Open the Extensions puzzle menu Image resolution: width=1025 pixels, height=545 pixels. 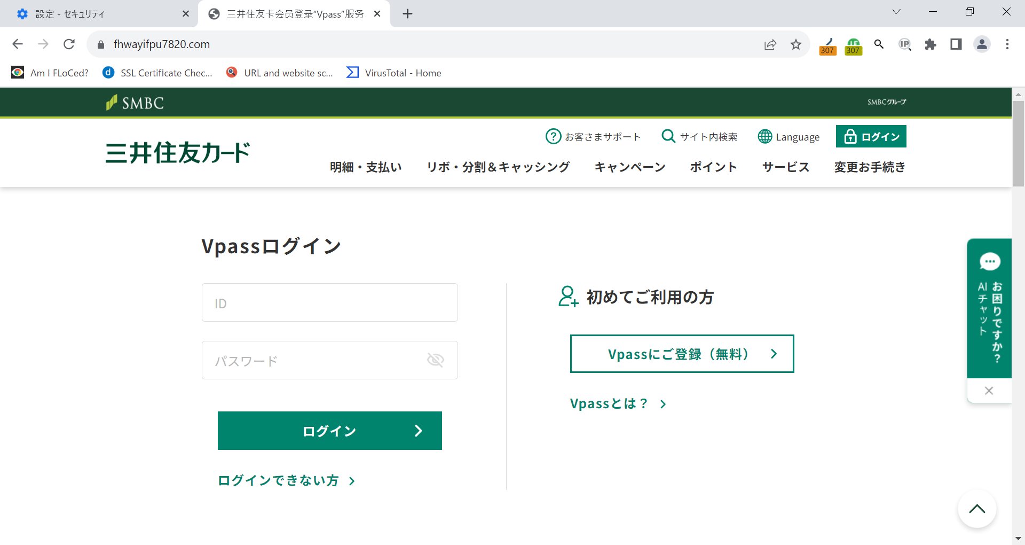point(931,44)
